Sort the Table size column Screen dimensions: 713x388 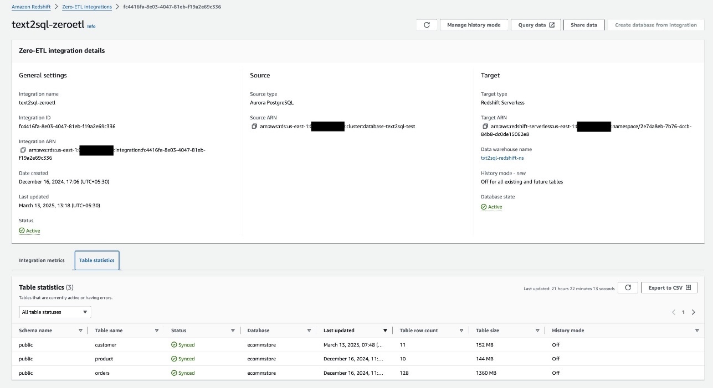(537, 331)
